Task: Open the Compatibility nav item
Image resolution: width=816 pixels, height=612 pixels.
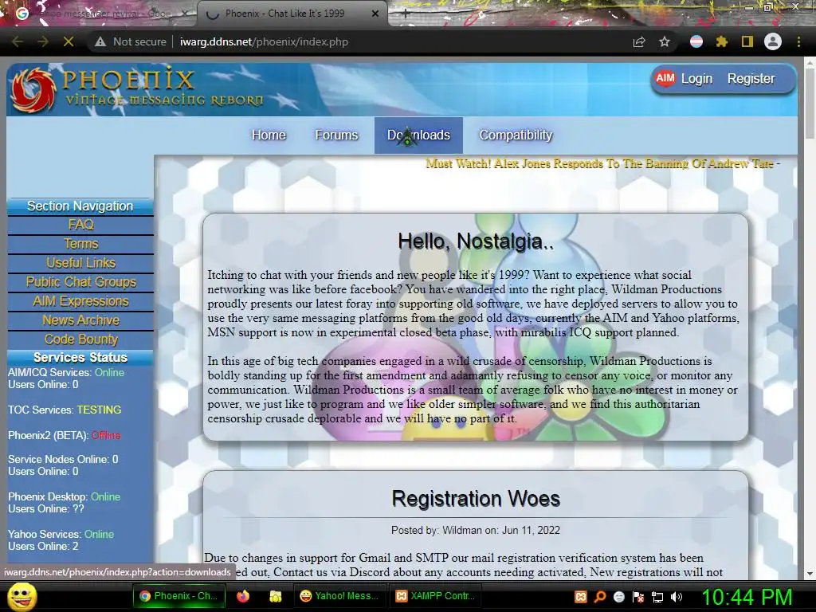Action: (x=516, y=135)
